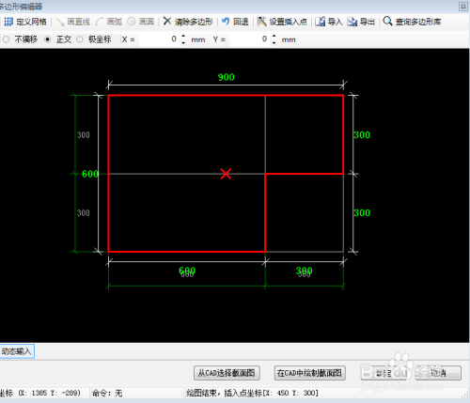Click the 从CAD选择截面图 button
The width and height of the screenshot is (470, 403).
227,373
